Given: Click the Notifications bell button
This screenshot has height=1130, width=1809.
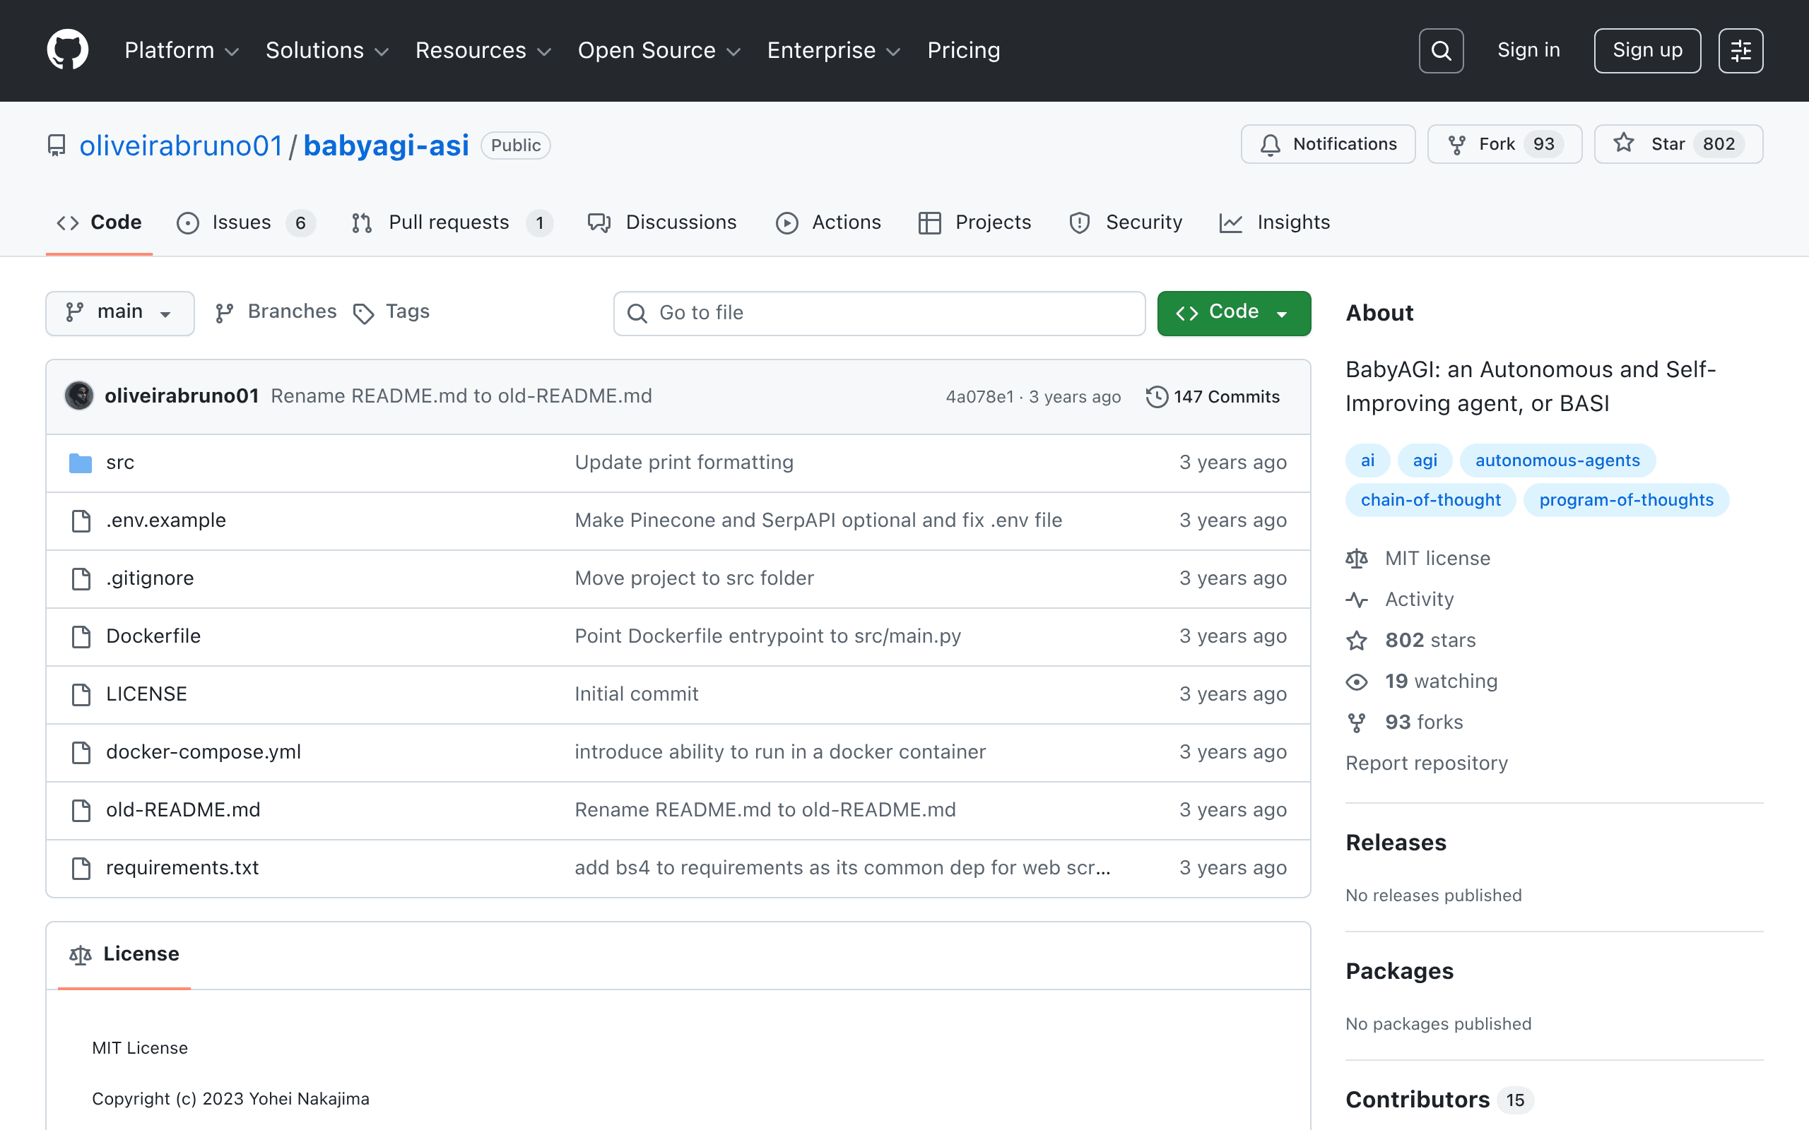Looking at the screenshot, I should [x=1328, y=144].
